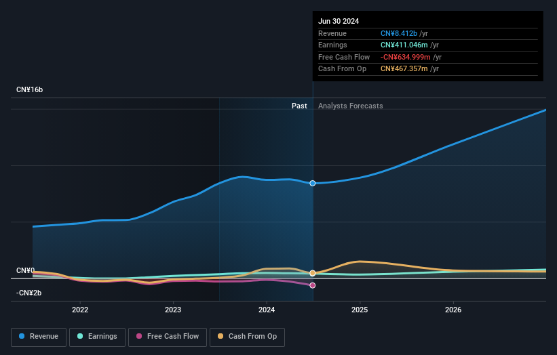Click the CN¥467.357m cash from op value

[404, 69]
